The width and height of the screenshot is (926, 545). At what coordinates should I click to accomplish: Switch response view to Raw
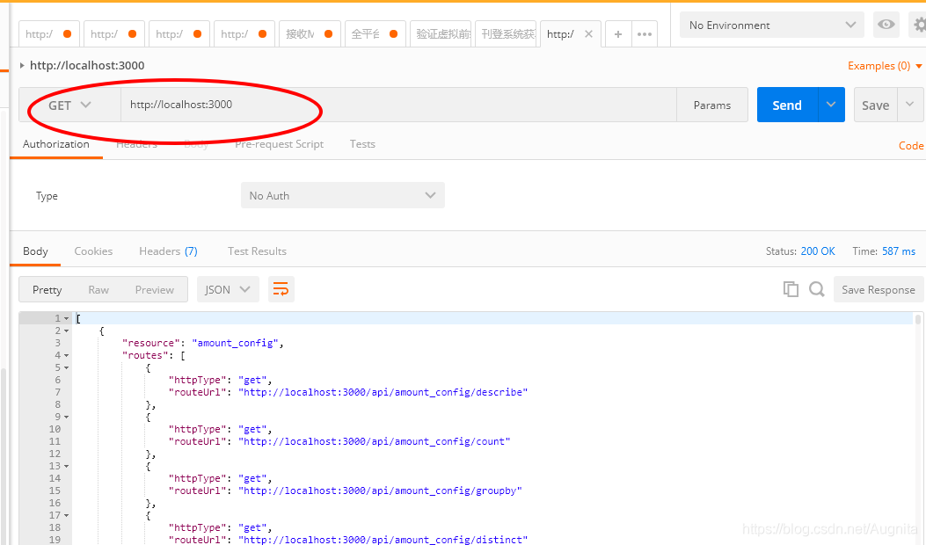(x=98, y=290)
